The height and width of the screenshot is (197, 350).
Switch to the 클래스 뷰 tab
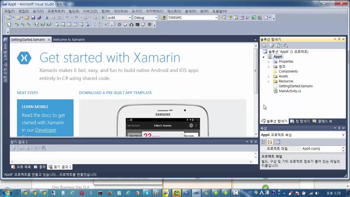[x=322, y=121]
